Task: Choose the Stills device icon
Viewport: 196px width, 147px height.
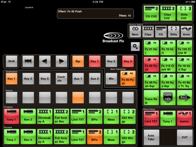Action: coord(174,31)
